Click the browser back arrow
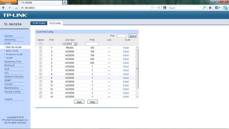Viewport: 229px width, 129px height. pos(3,8)
